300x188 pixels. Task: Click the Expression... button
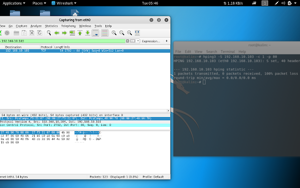pos(151,41)
